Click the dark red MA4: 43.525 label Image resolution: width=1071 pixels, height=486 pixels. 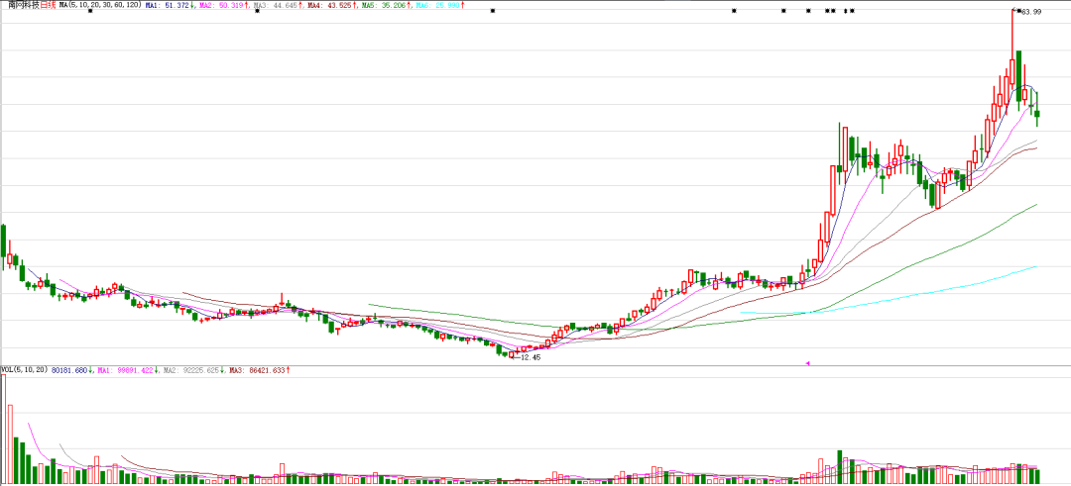coord(331,5)
